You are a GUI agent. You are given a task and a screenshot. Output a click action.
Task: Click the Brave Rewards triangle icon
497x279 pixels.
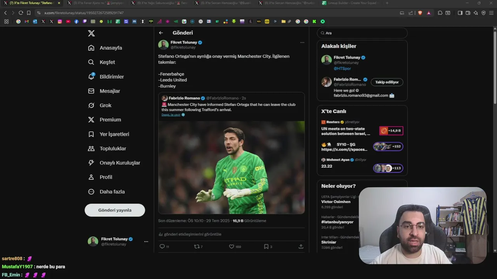point(429,13)
